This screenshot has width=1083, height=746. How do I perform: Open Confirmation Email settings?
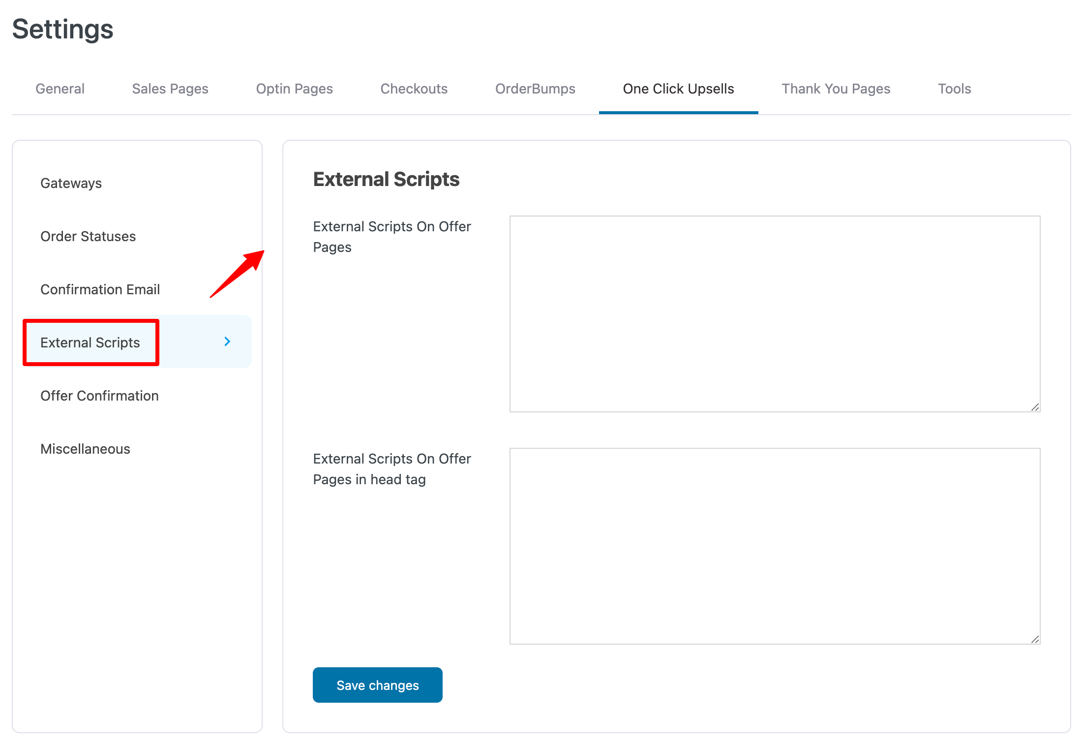pos(100,289)
